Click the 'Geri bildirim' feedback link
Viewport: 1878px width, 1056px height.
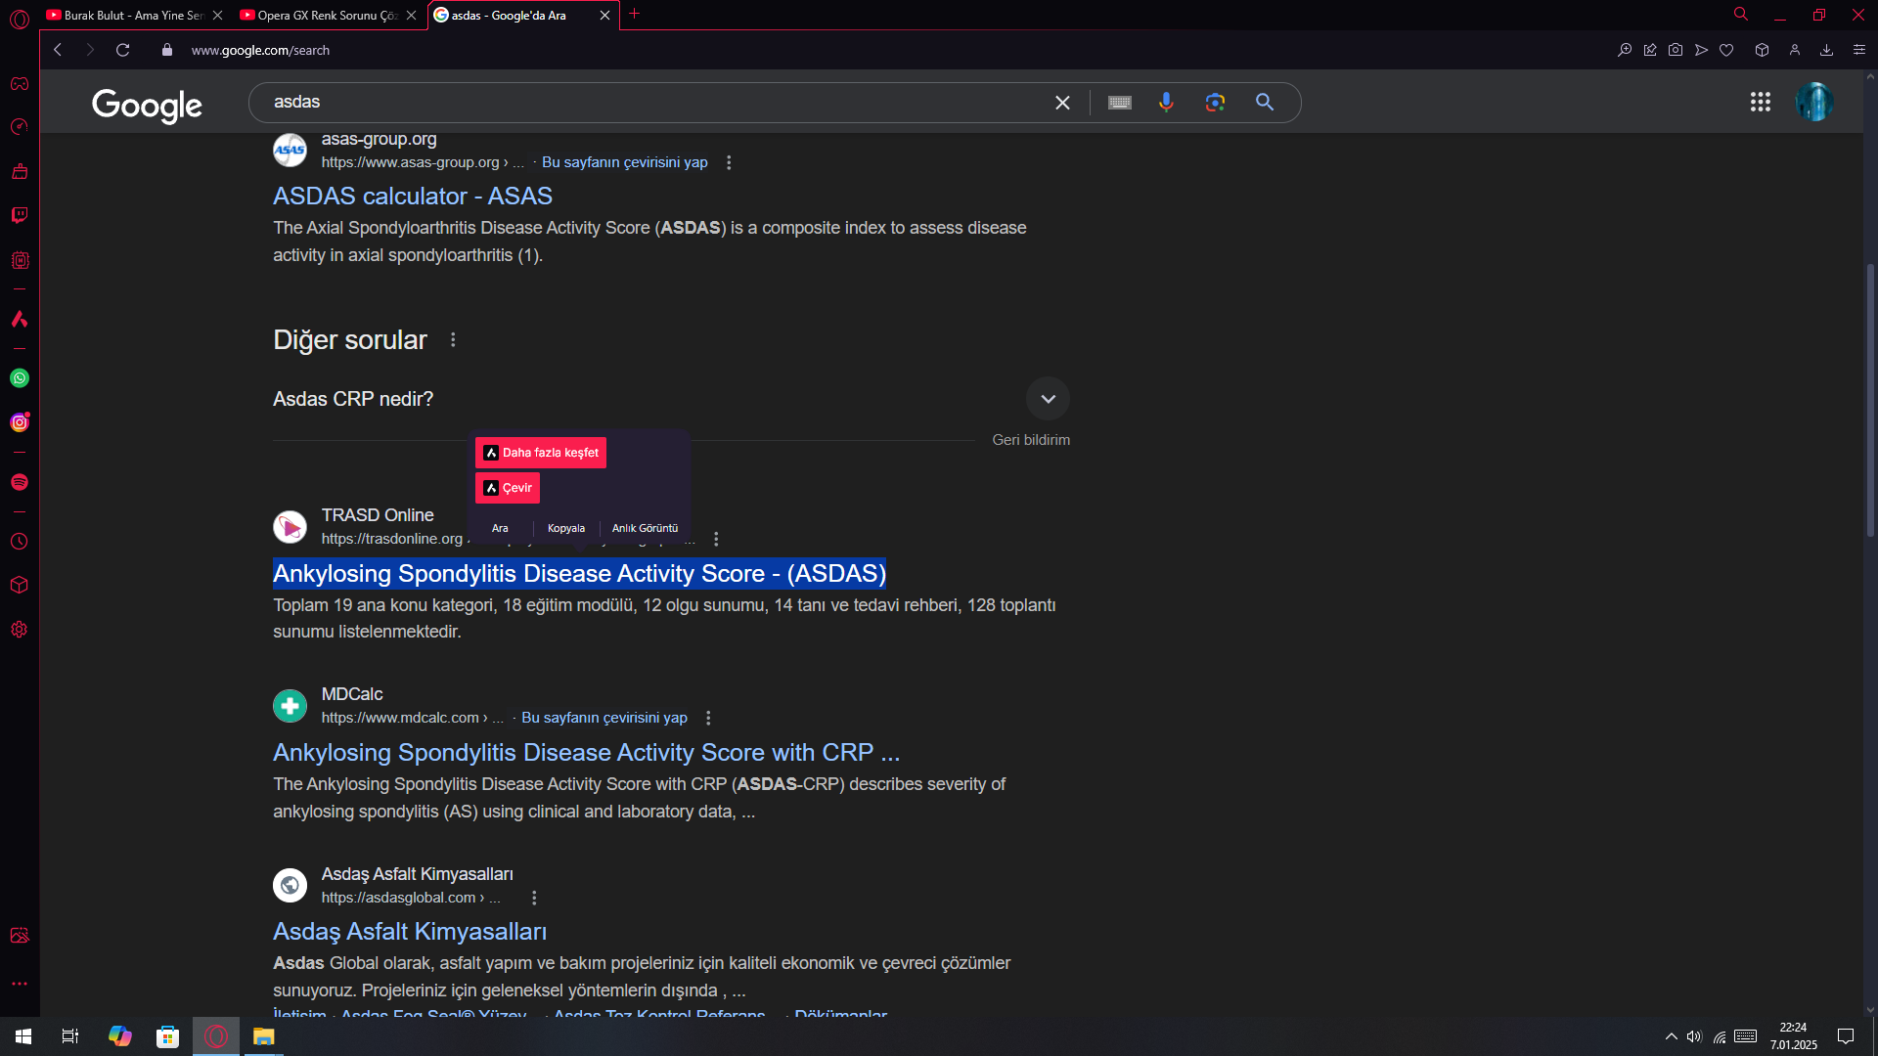point(1031,440)
